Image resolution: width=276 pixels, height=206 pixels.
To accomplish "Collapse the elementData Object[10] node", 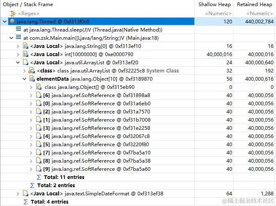I will [25, 79].
